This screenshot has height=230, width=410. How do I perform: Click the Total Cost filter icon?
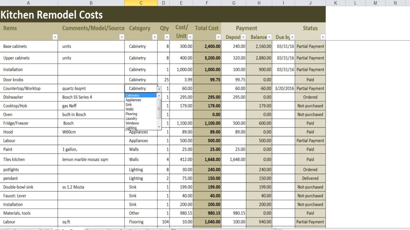click(218, 37)
